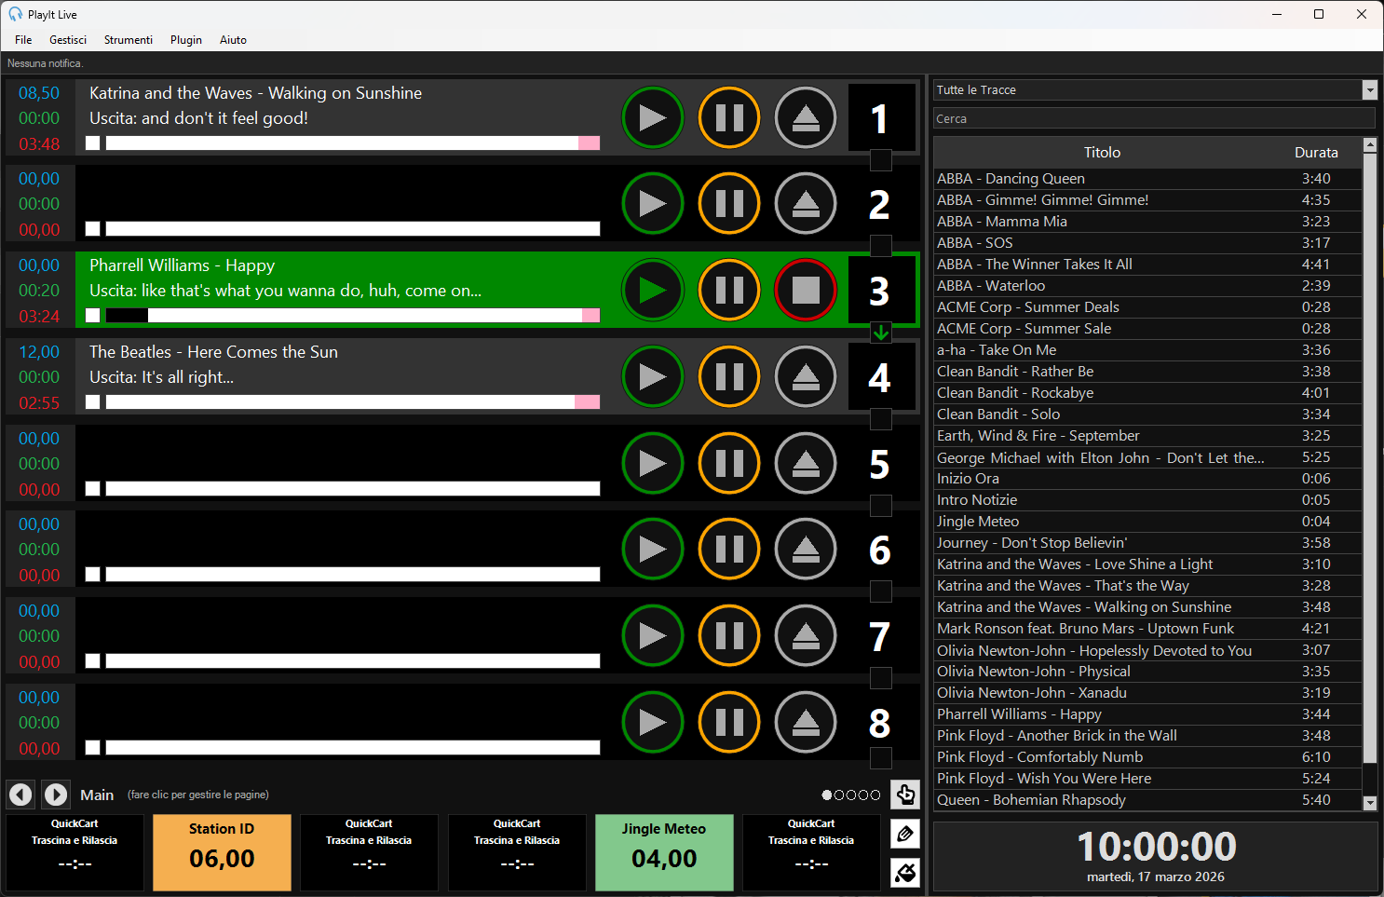Toggle chain box below player 1 number
Image resolution: width=1384 pixels, height=897 pixels.
[881, 160]
